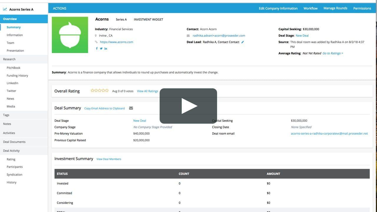
Task: Open Acorns Facebook icon link
Action: pyautogui.click(x=97, y=48)
